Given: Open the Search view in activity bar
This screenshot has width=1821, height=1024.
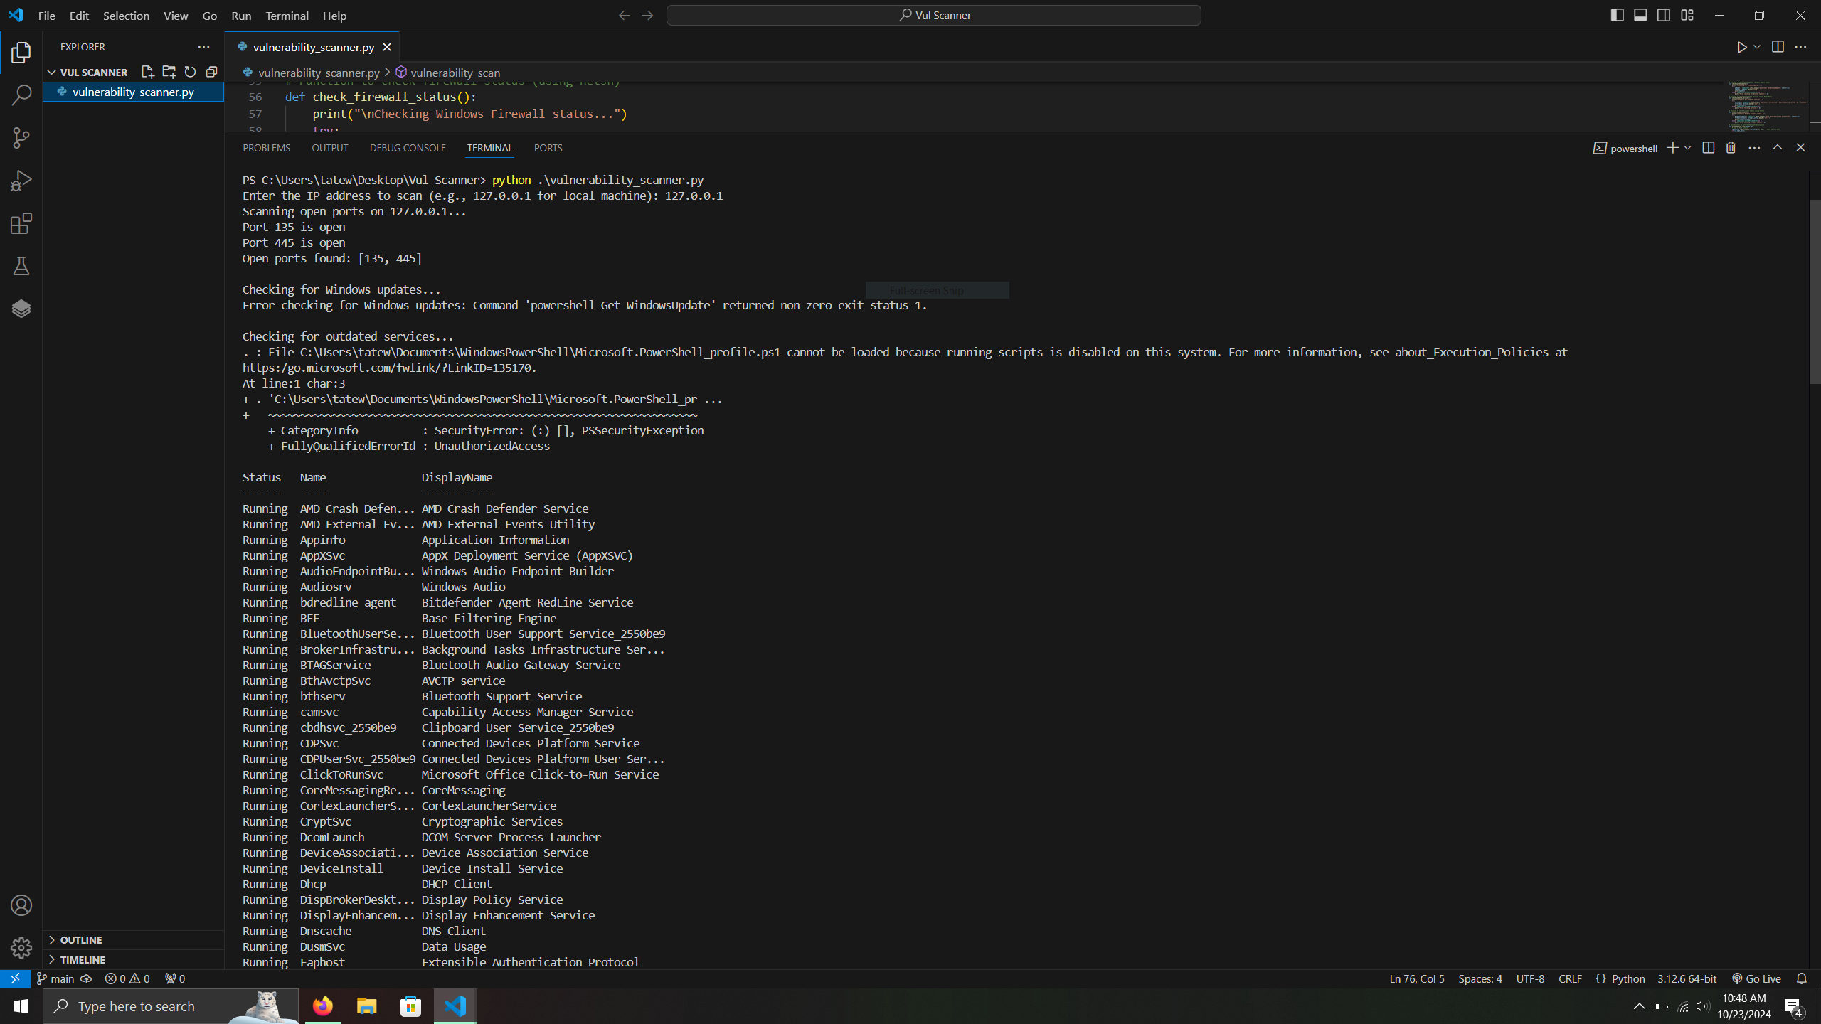Looking at the screenshot, I should [x=21, y=95].
